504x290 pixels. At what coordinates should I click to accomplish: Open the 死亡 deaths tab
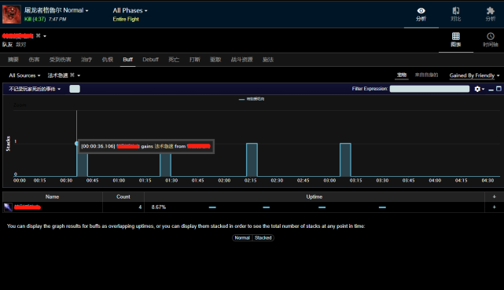point(174,60)
